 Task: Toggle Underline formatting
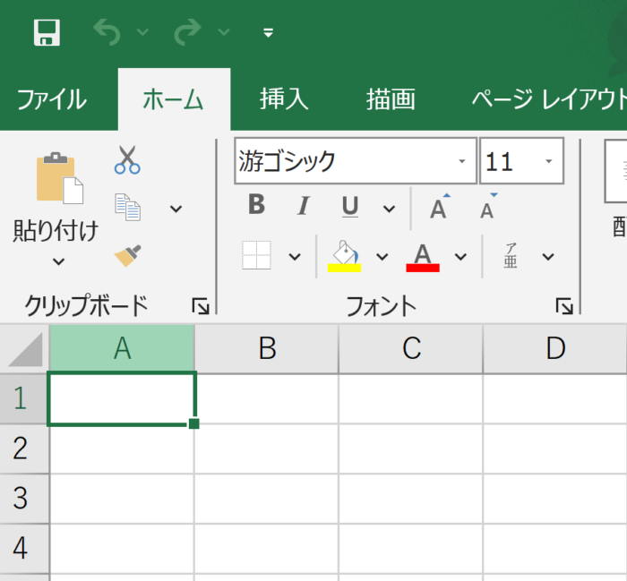click(350, 207)
